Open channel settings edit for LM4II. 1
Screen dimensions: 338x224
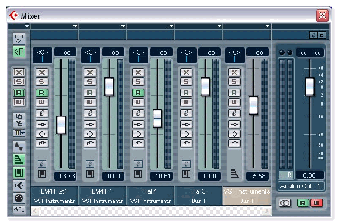click(x=90, y=113)
